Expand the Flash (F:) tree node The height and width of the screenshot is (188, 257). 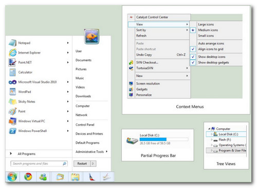(212, 140)
